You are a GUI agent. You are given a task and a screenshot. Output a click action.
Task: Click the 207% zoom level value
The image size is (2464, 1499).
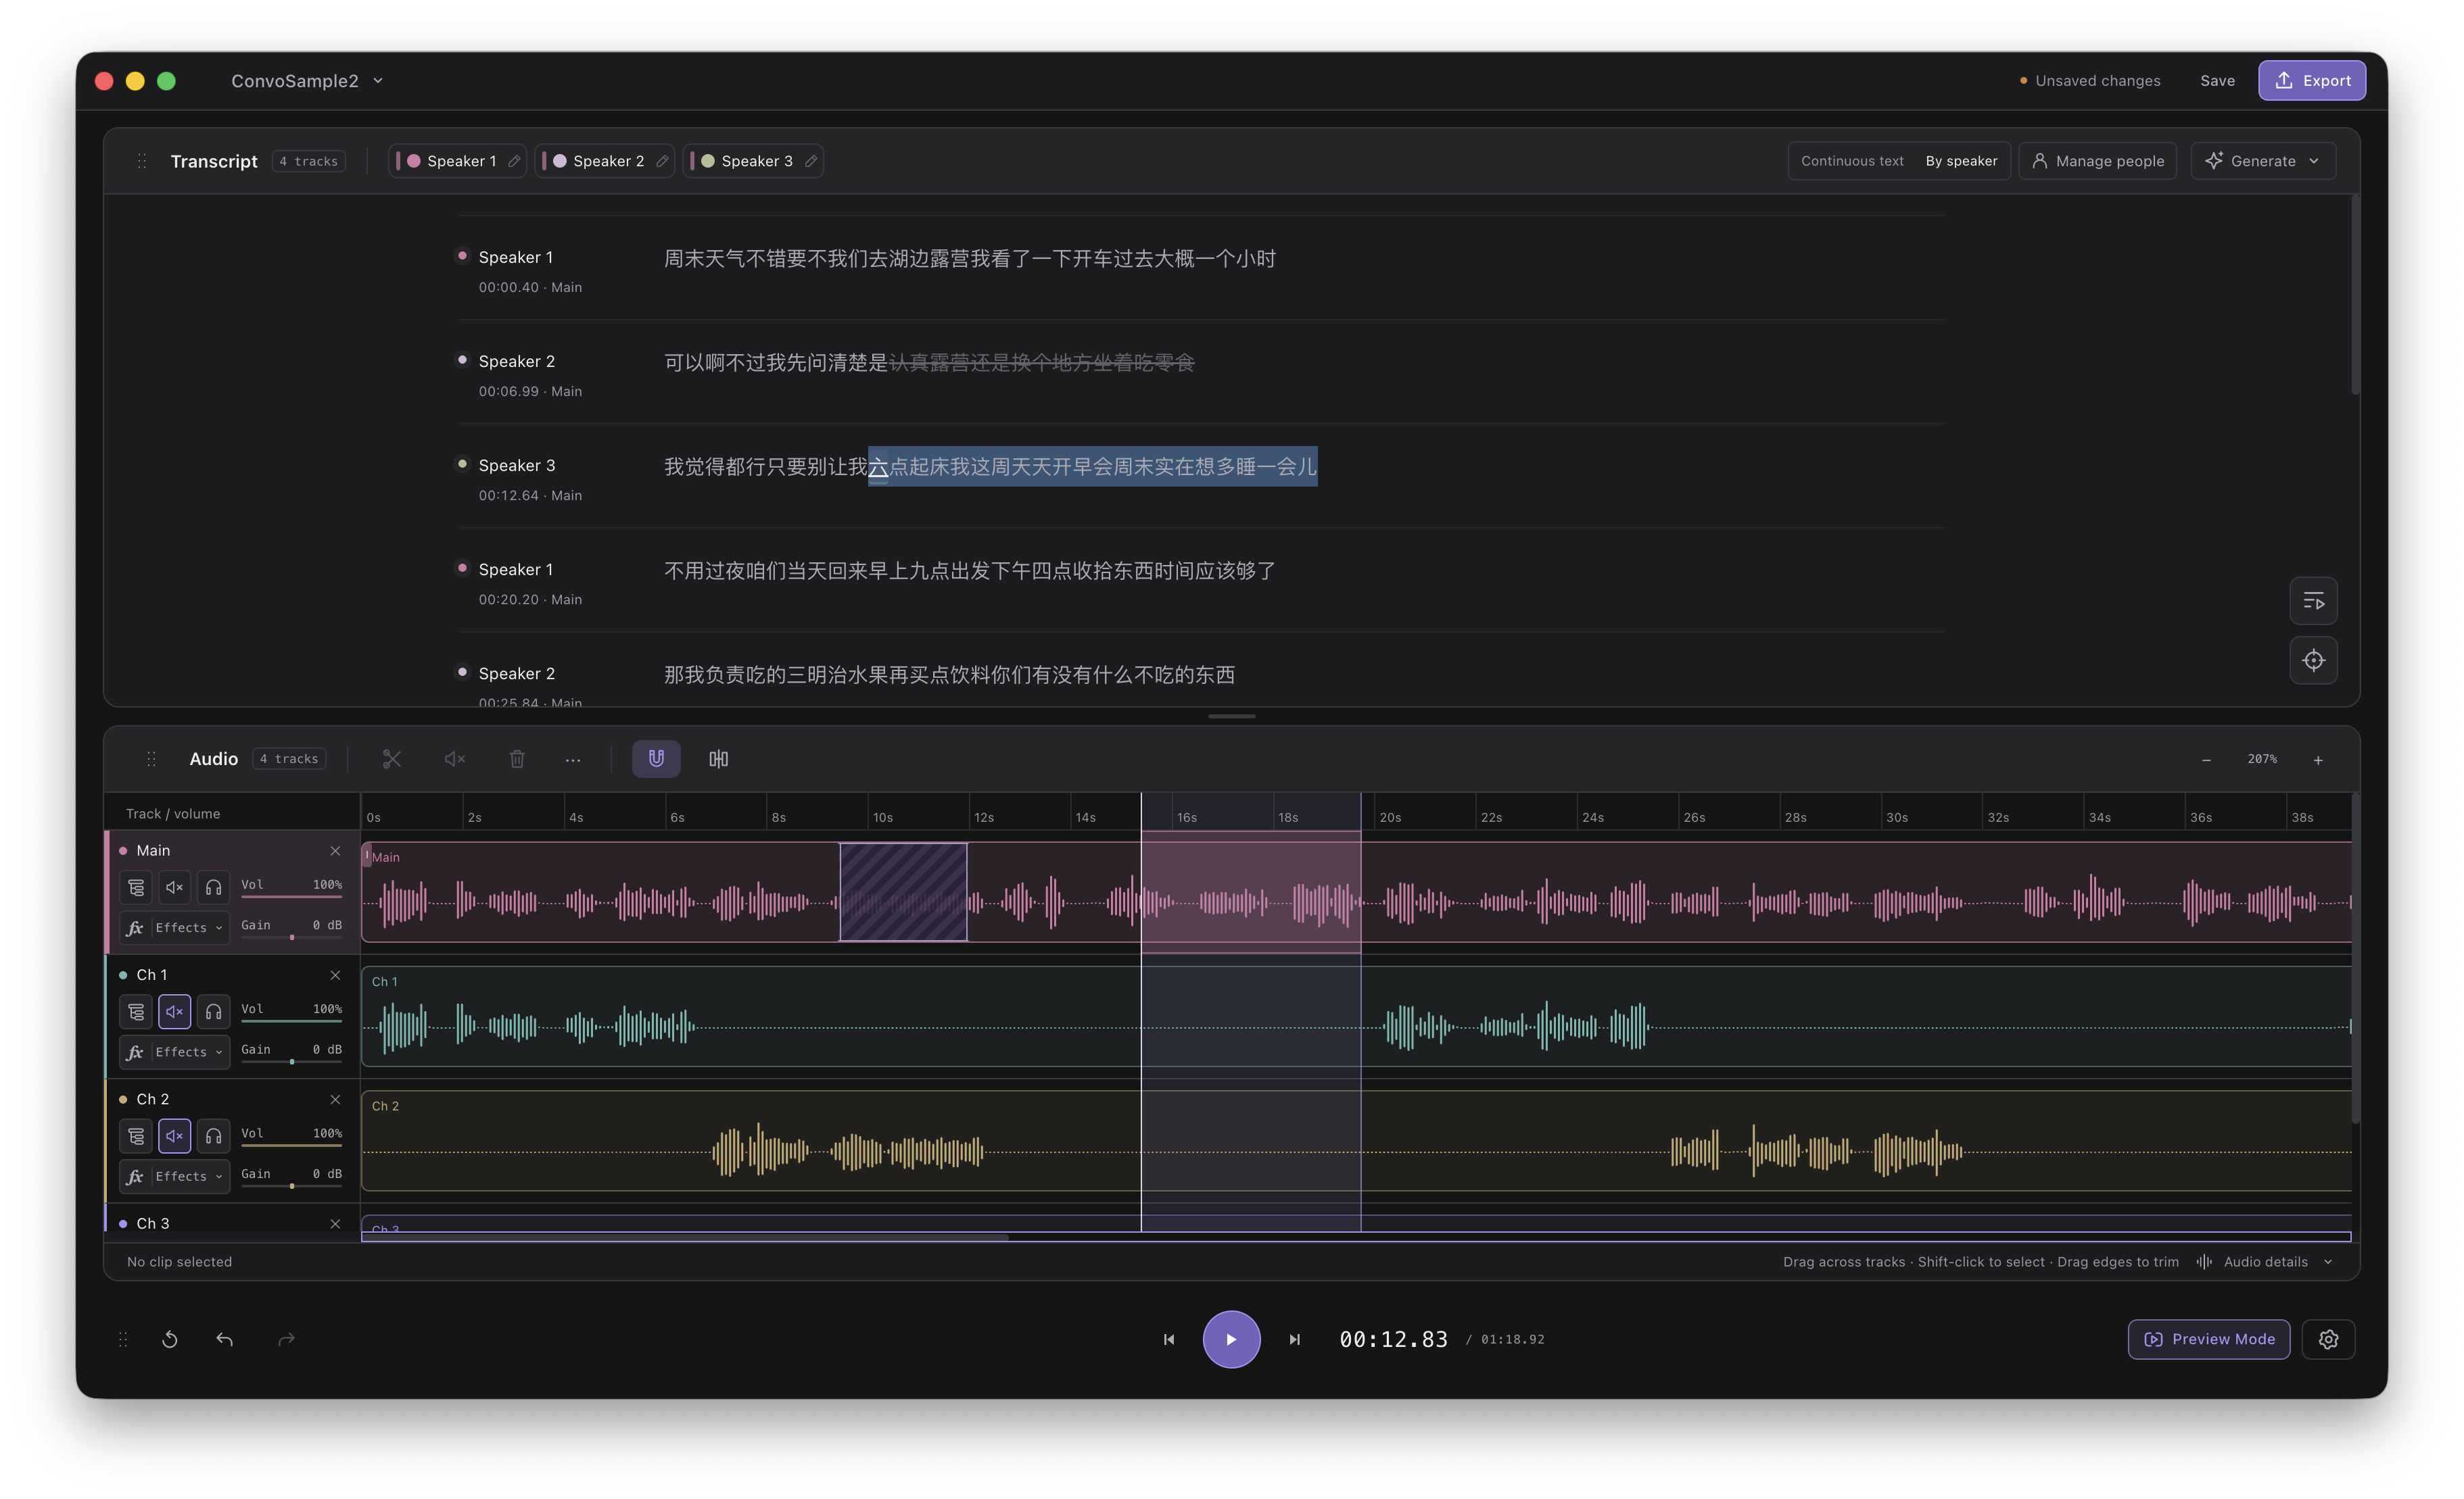(2262, 760)
